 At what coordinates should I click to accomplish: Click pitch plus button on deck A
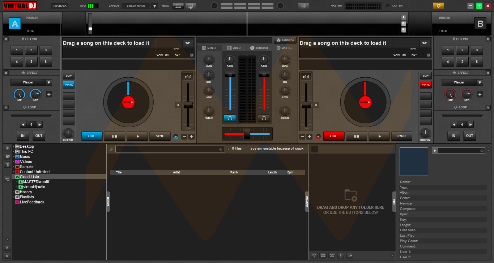[x=191, y=137]
